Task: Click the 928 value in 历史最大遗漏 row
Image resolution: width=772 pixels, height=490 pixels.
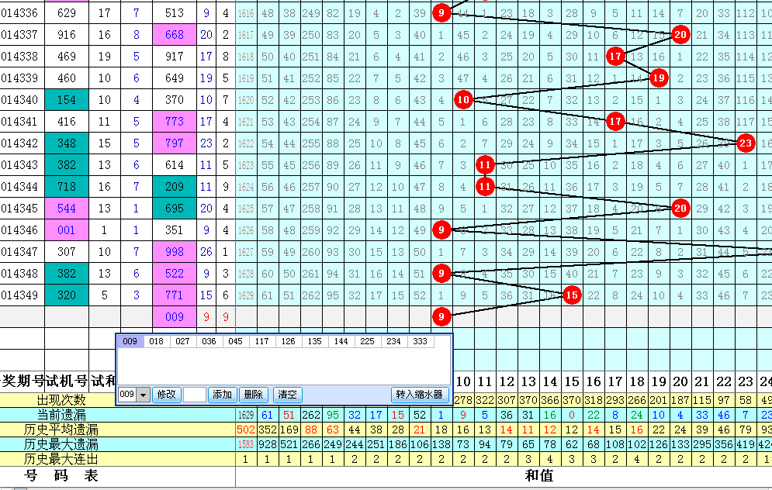Action: [x=268, y=444]
